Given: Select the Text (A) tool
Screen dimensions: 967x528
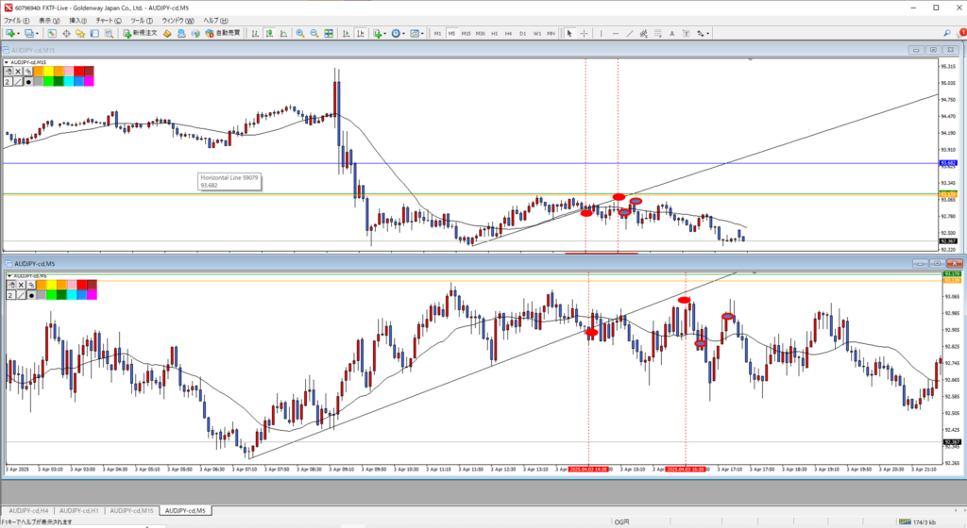Looking at the screenshot, I should [671, 33].
